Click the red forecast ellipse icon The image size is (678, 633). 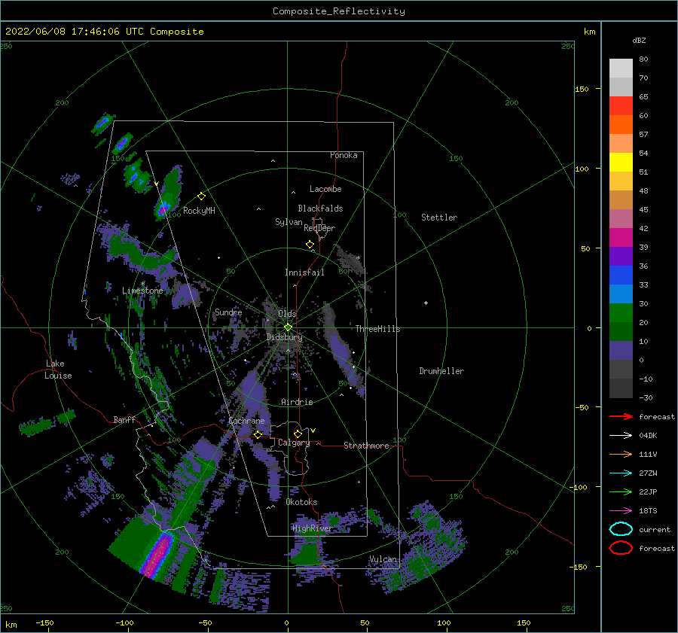click(x=621, y=548)
